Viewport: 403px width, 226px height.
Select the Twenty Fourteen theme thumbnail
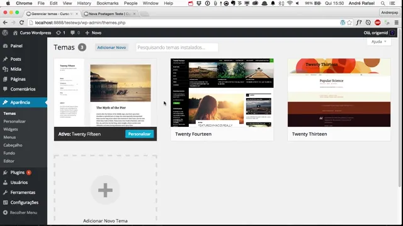tap(222, 92)
